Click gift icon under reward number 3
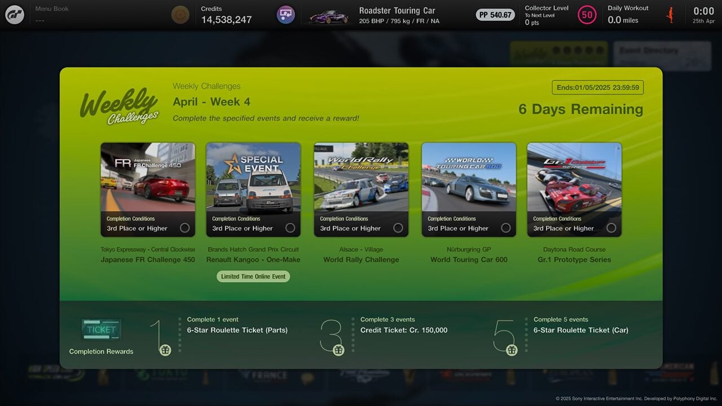 coord(338,350)
